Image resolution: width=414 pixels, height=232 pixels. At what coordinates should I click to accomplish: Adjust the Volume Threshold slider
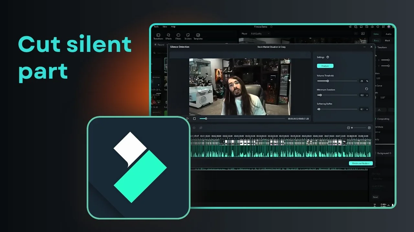coord(328,81)
